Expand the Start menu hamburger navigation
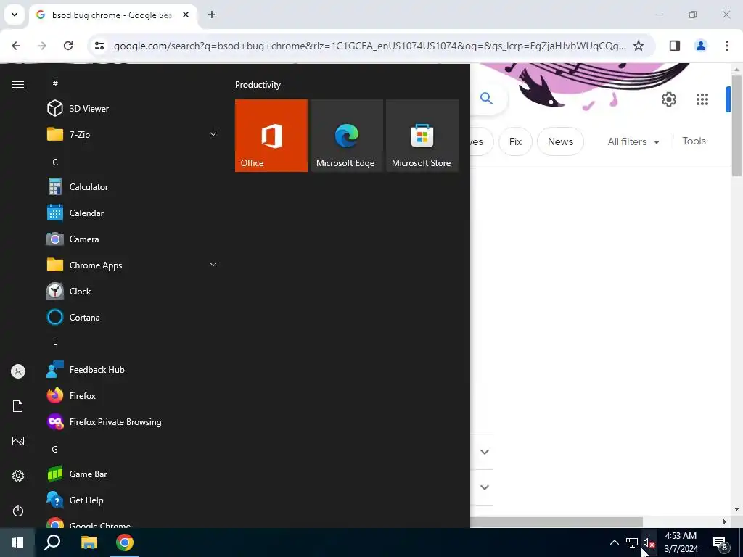743x557 pixels. pyautogui.click(x=18, y=84)
